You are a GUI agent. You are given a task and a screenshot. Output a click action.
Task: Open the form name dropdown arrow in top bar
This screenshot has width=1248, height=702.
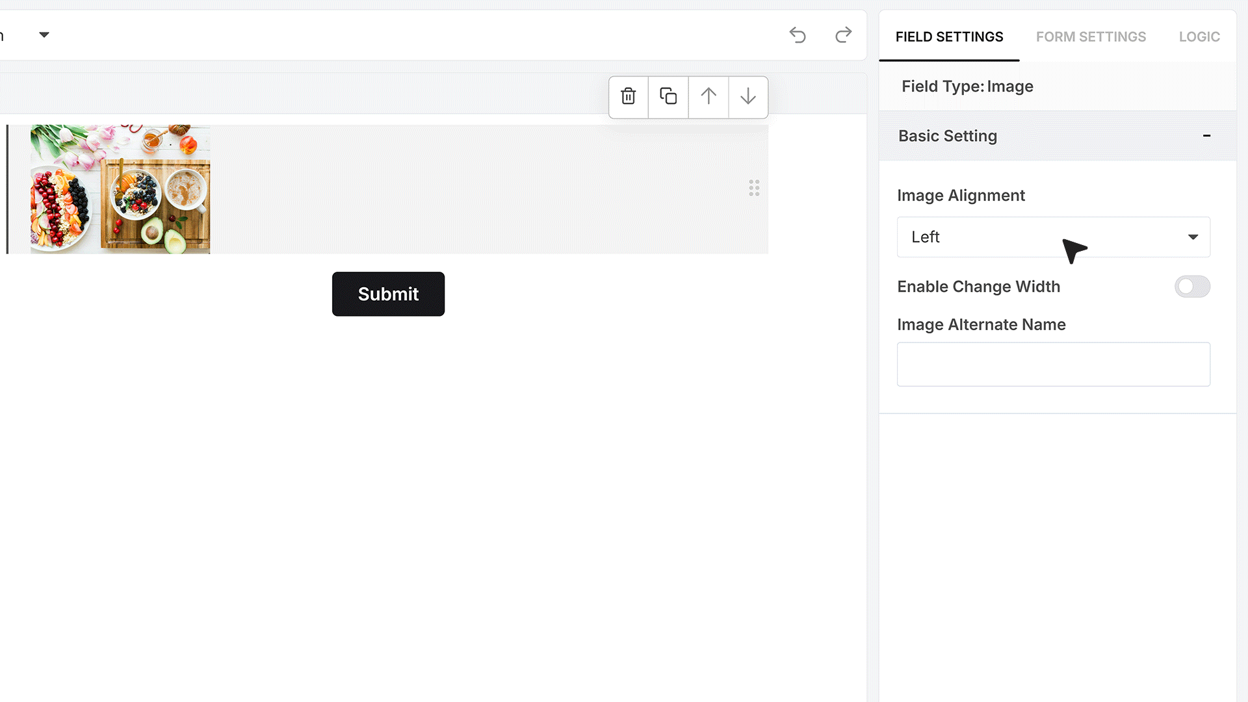point(44,35)
